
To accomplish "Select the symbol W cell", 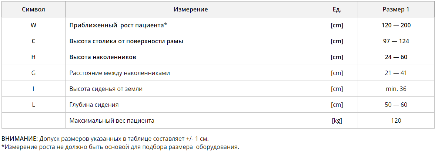I will pos(33,25).
